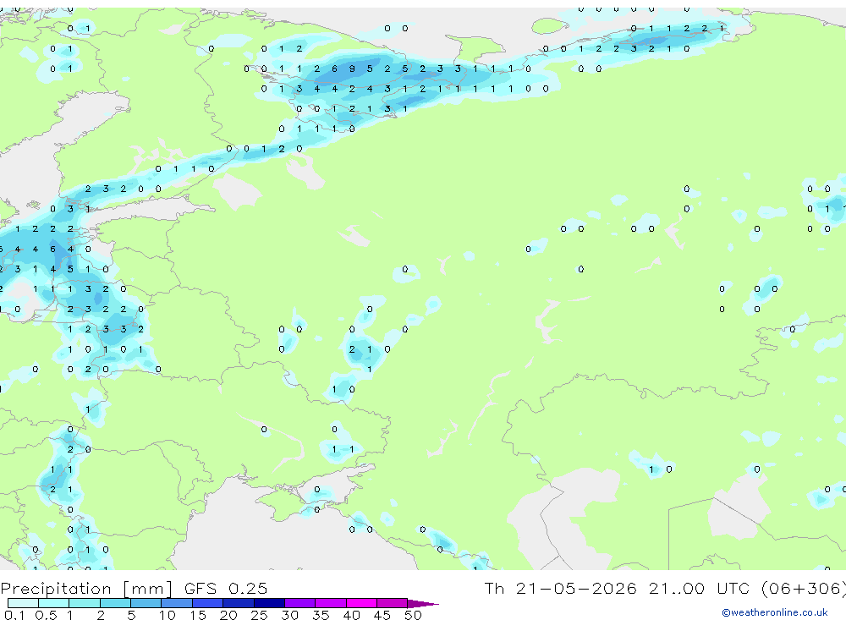
Task: Click the legend tick label '35'
Action: pos(321,615)
